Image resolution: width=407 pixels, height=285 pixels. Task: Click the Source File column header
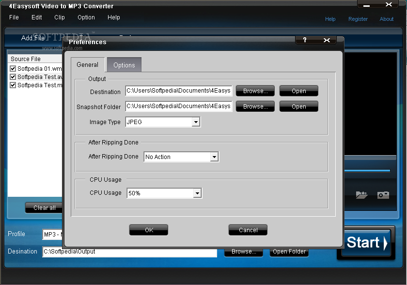[35, 59]
